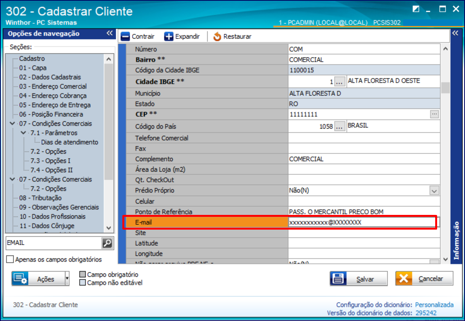Screen dimensions: 465x321
Task: Click the Informação vertical tab
Action: pos(456,240)
